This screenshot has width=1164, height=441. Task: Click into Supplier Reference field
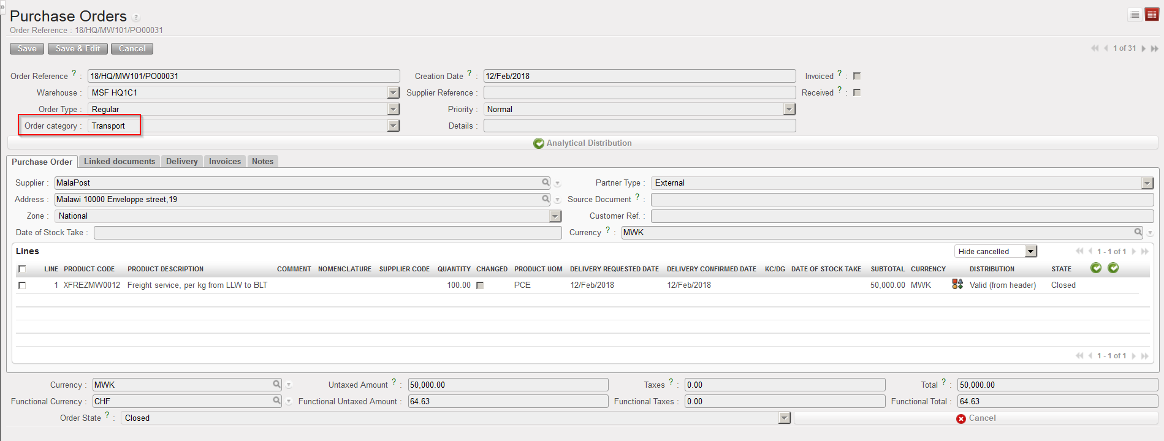639,92
